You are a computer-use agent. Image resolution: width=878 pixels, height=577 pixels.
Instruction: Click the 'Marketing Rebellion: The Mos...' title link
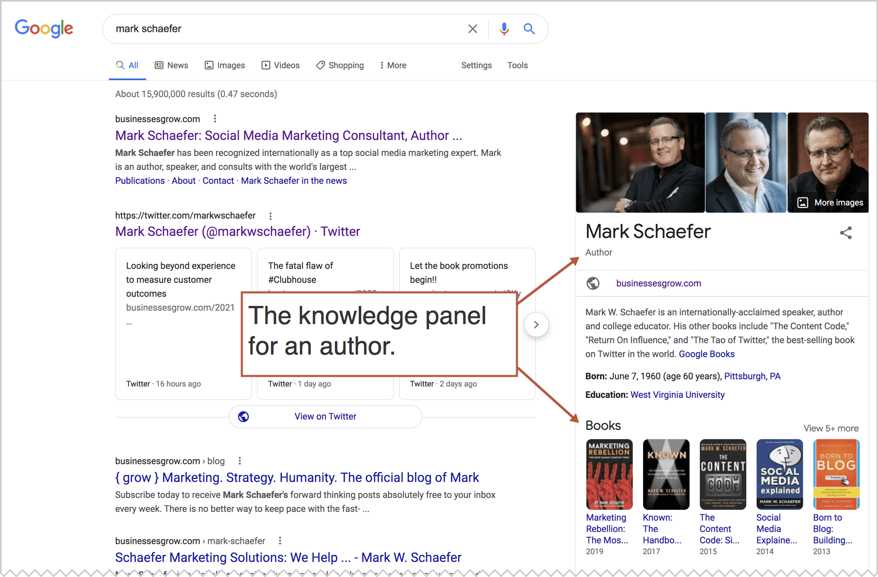click(607, 529)
